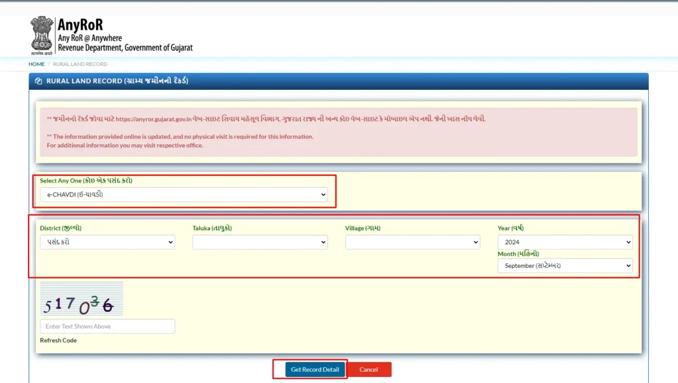Click the Get Record Detail button

click(x=315, y=369)
